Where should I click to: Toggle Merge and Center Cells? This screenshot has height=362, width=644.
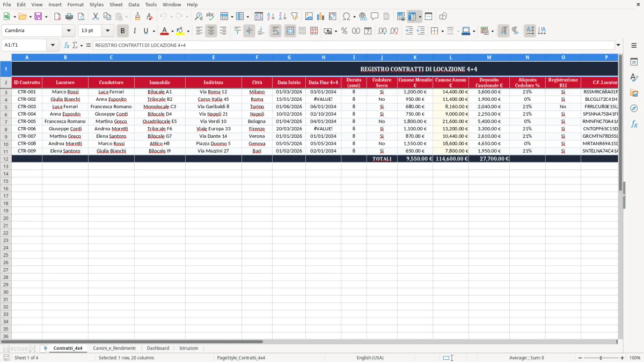tap(290, 31)
